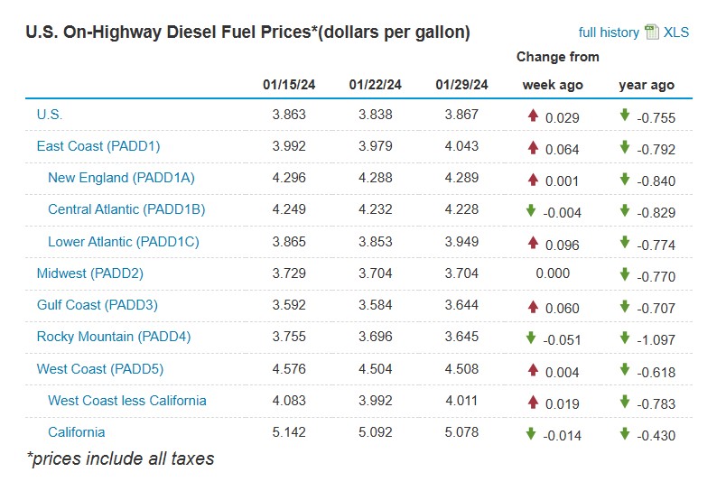Open West Coast (PADD5) link

pos(100,369)
